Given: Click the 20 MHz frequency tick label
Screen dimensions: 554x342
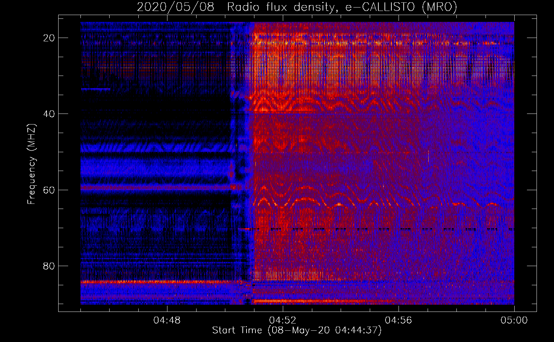Looking at the screenshot, I should 49,38.
